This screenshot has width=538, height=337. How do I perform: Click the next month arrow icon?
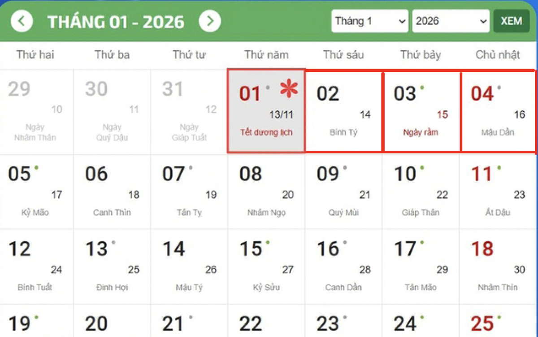tap(210, 21)
